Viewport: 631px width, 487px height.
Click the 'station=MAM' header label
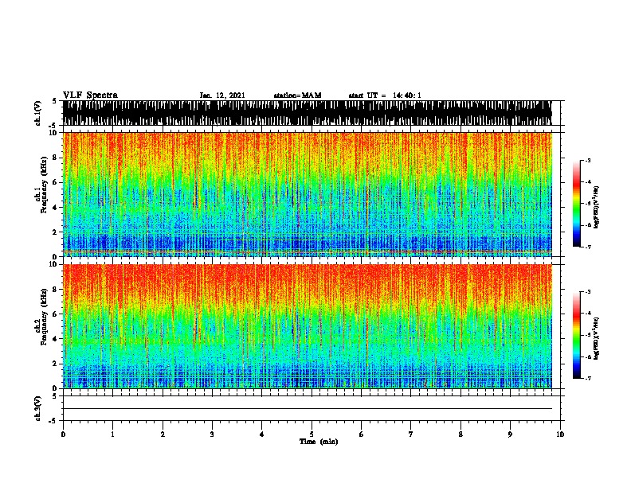[x=297, y=95]
